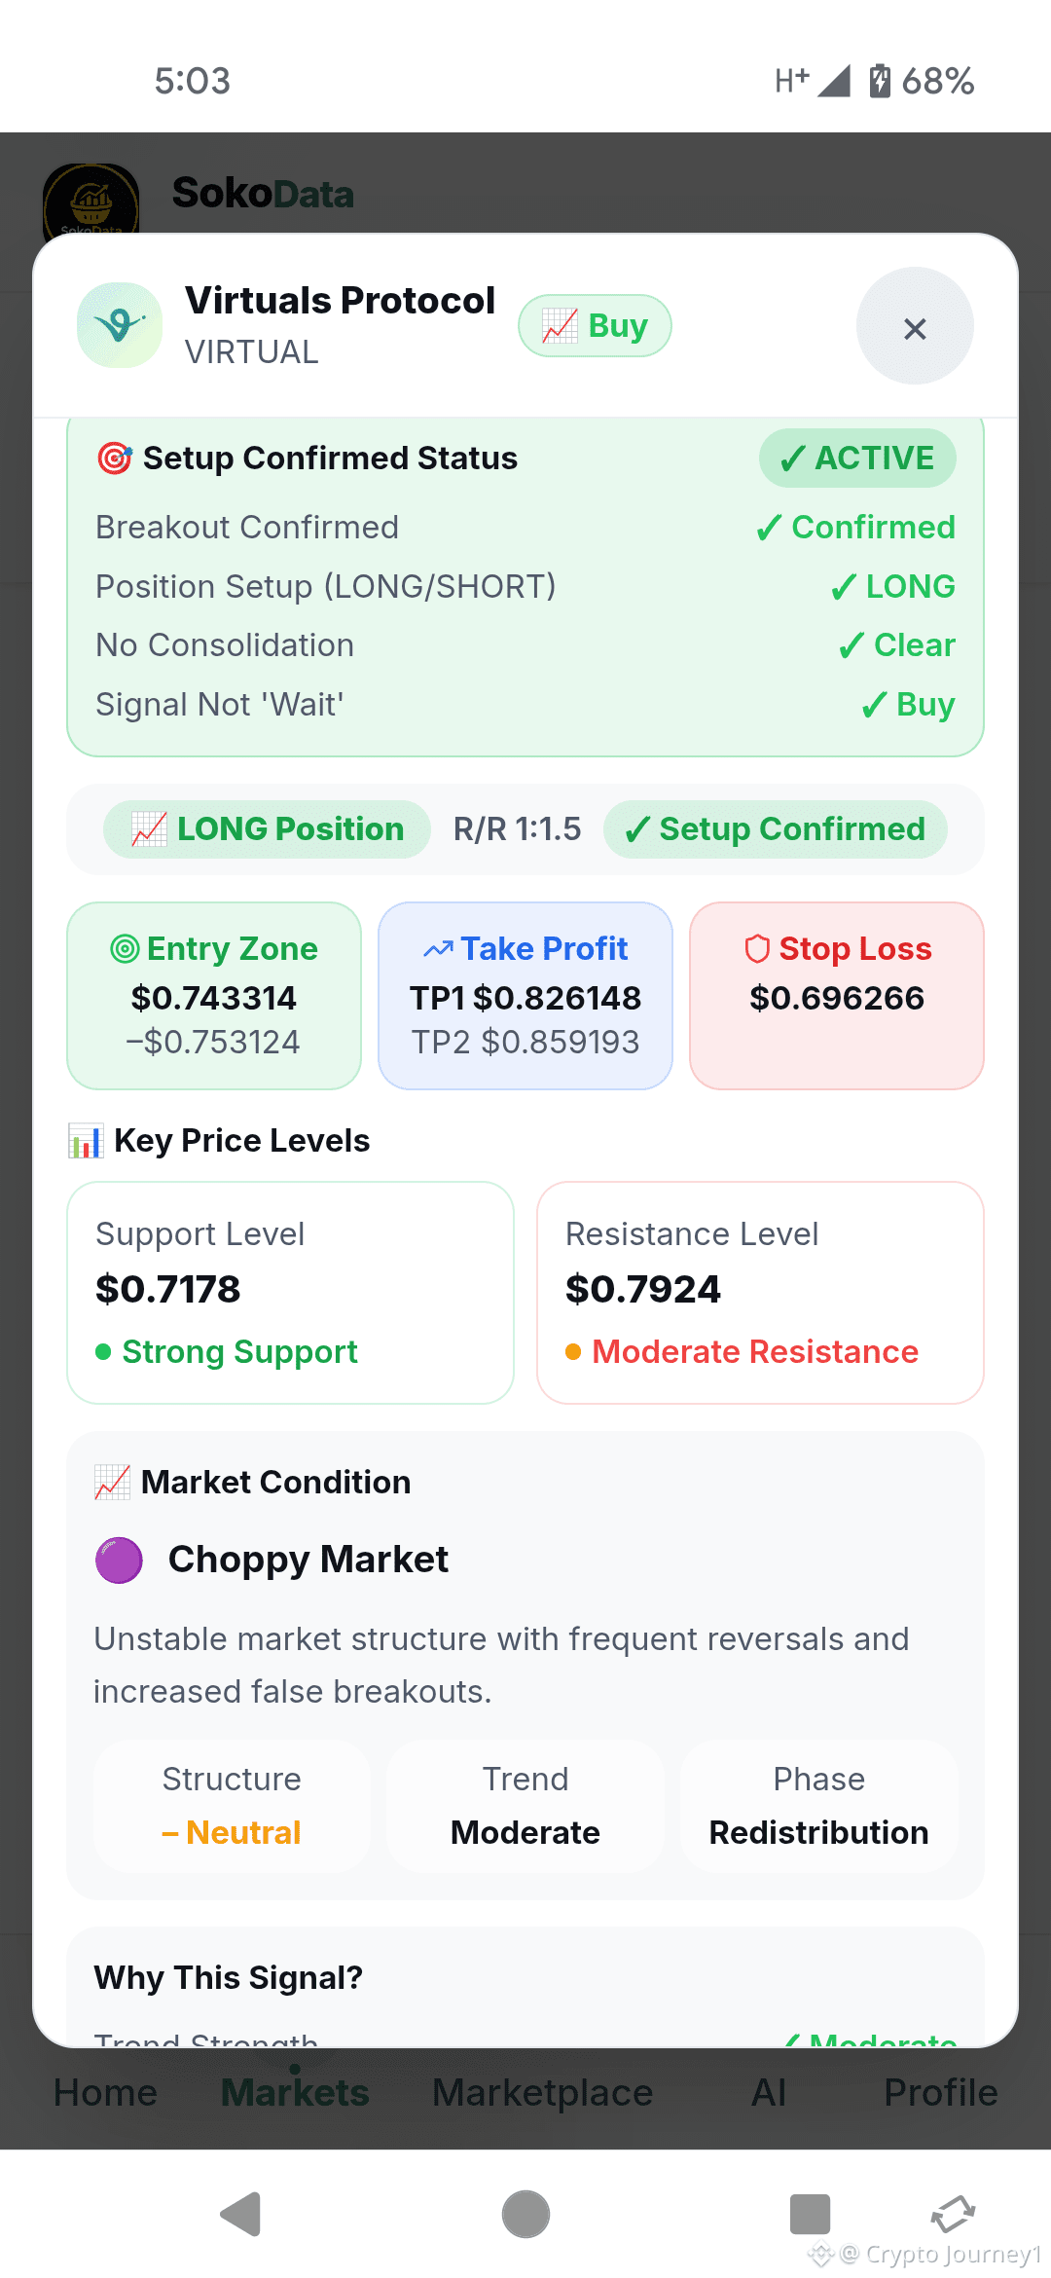
Task: Tap the chart icon beside Market Condition
Action: click(112, 1483)
